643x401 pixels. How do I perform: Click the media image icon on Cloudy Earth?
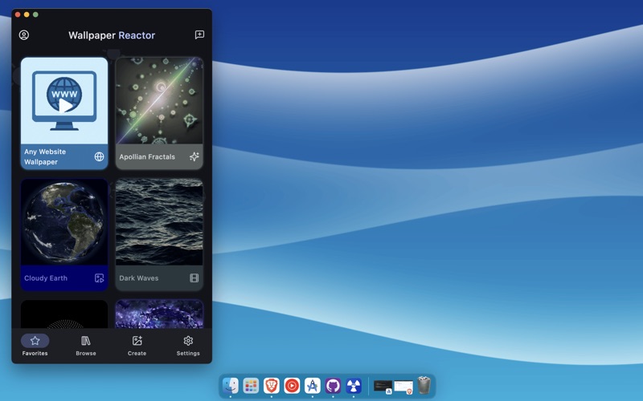[x=99, y=278]
